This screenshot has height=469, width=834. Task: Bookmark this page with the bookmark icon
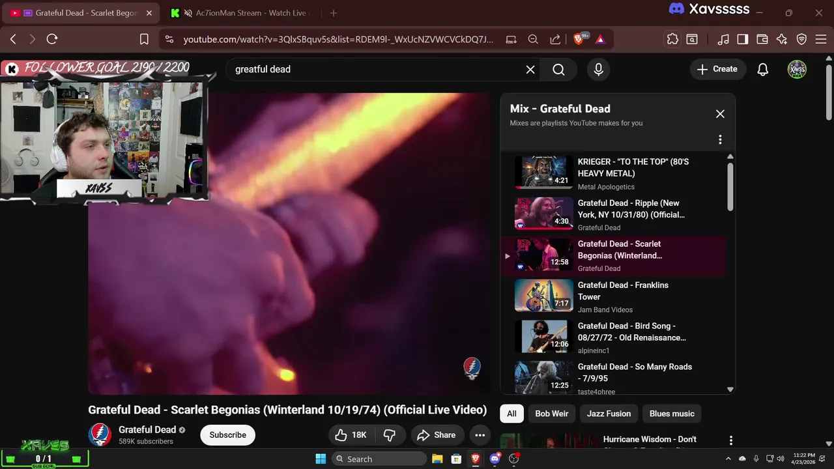tap(144, 39)
